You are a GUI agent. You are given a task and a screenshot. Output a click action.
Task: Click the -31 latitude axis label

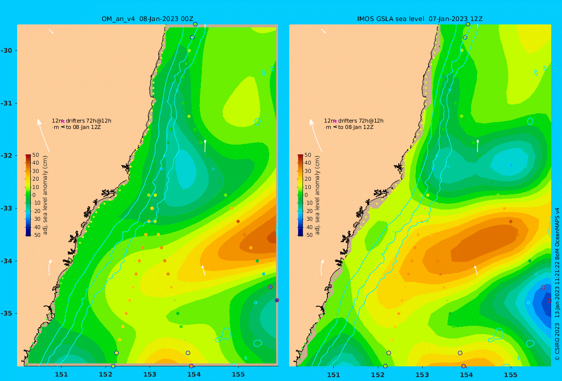click(x=6, y=103)
